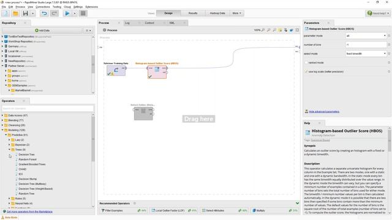This screenshot has height=220, width=392.
Task: Click the Open Process folder icon
Action: (15, 13)
